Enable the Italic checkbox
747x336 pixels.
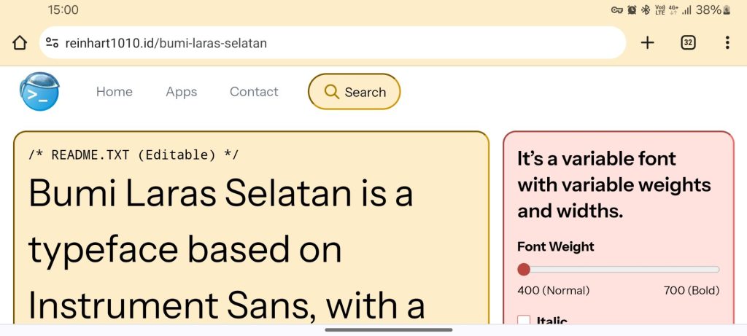point(524,321)
